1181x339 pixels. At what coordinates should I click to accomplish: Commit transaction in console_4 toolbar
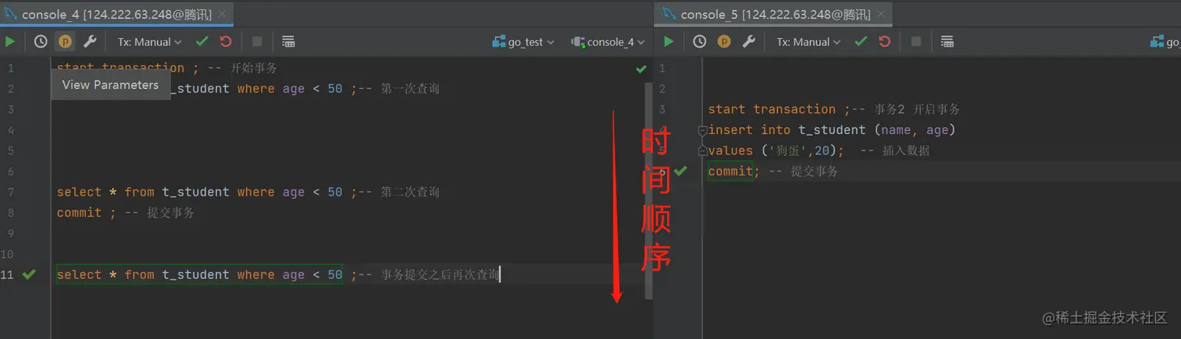[x=202, y=42]
